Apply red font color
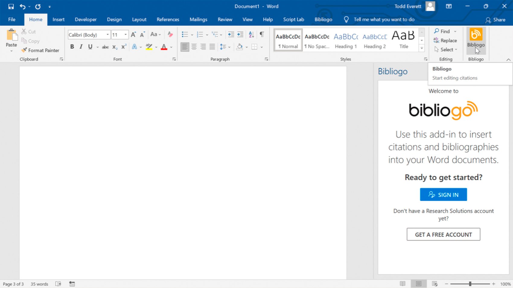Image resolution: width=513 pixels, height=288 pixels. coord(164,47)
